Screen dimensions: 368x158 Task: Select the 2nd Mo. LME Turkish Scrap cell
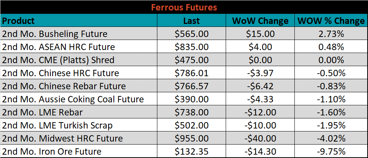click(79, 125)
